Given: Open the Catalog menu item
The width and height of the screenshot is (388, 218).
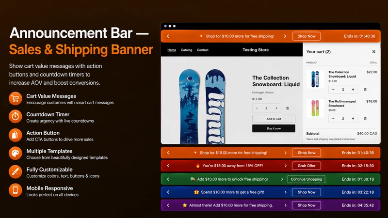Looking at the screenshot, I should 186,50.
